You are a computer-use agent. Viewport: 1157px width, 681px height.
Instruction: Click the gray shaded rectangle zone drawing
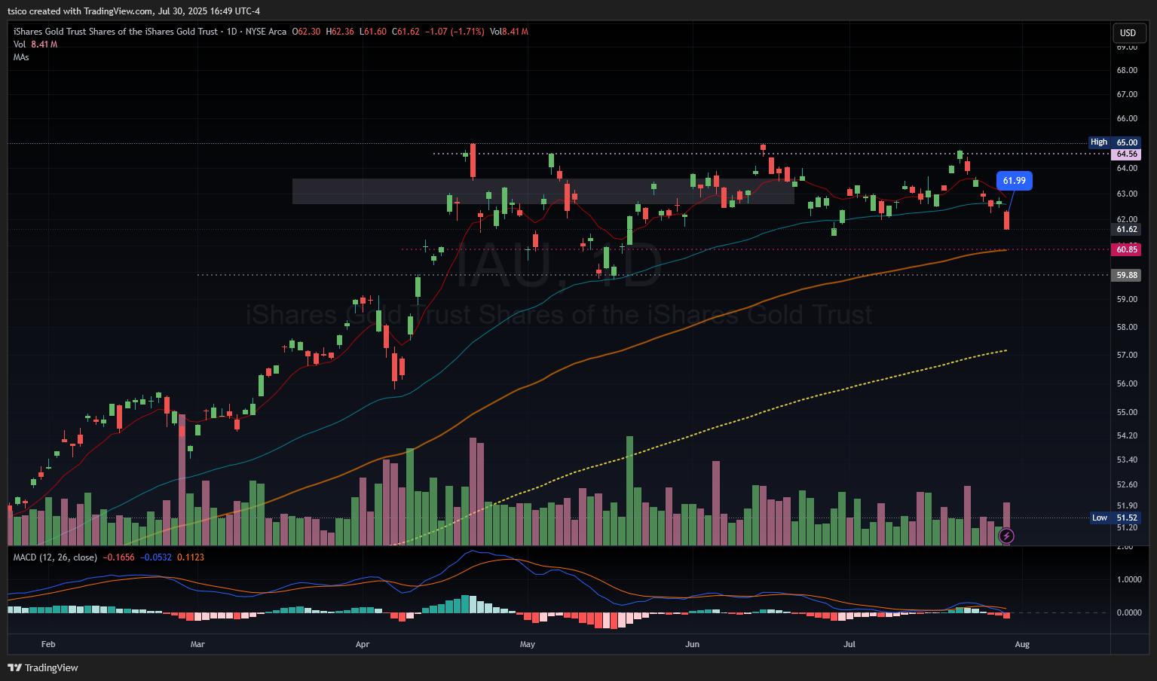543,191
